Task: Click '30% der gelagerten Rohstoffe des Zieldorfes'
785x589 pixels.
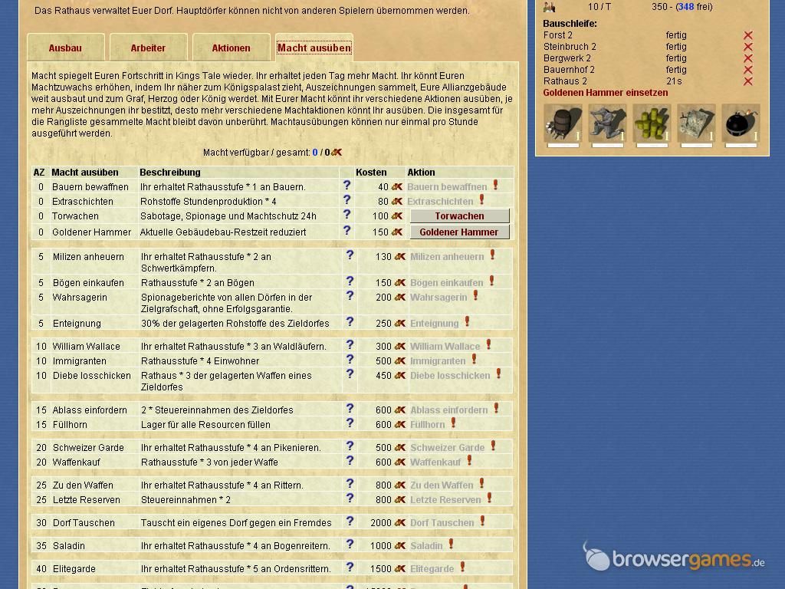Action: tap(235, 324)
